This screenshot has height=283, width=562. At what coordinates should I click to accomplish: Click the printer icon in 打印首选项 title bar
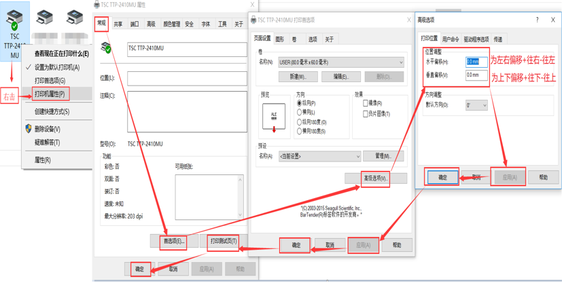coord(253,20)
